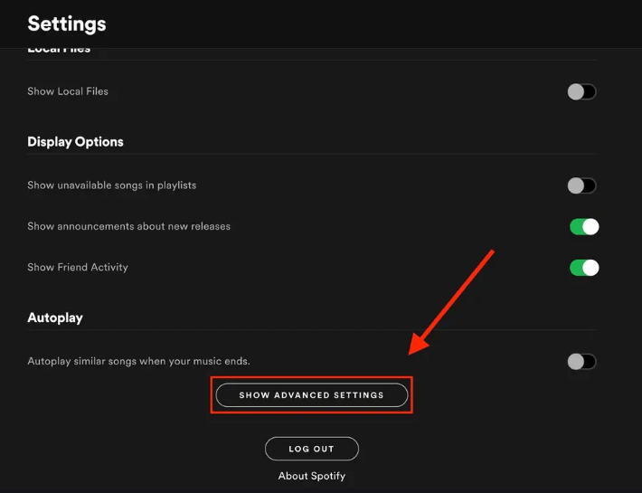
Task: Click the "Show Friend Activity" label text
Action: coord(78,268)
